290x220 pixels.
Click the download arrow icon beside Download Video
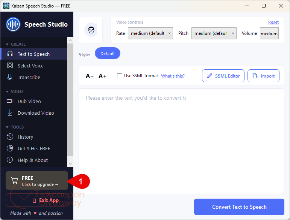[x=10, y=113]
